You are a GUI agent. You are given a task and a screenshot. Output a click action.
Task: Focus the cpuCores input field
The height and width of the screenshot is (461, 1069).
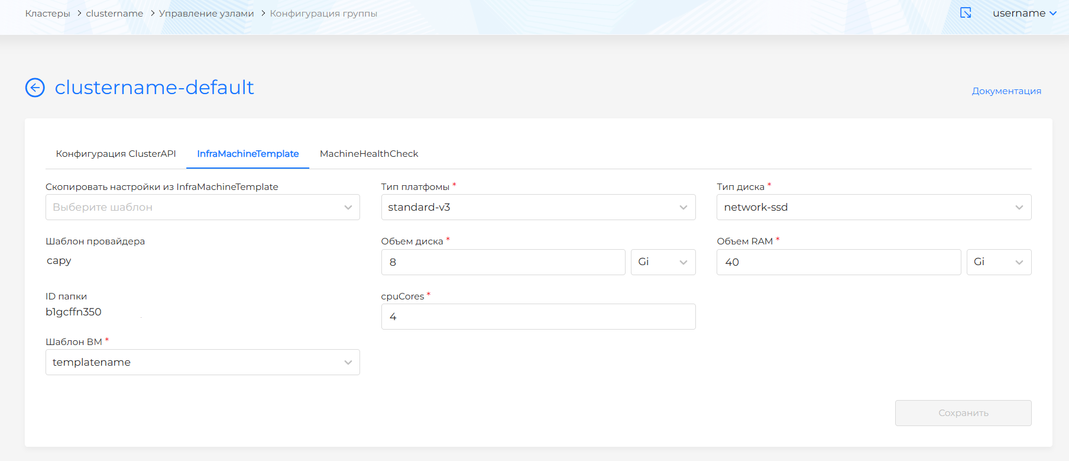(538, 317)
